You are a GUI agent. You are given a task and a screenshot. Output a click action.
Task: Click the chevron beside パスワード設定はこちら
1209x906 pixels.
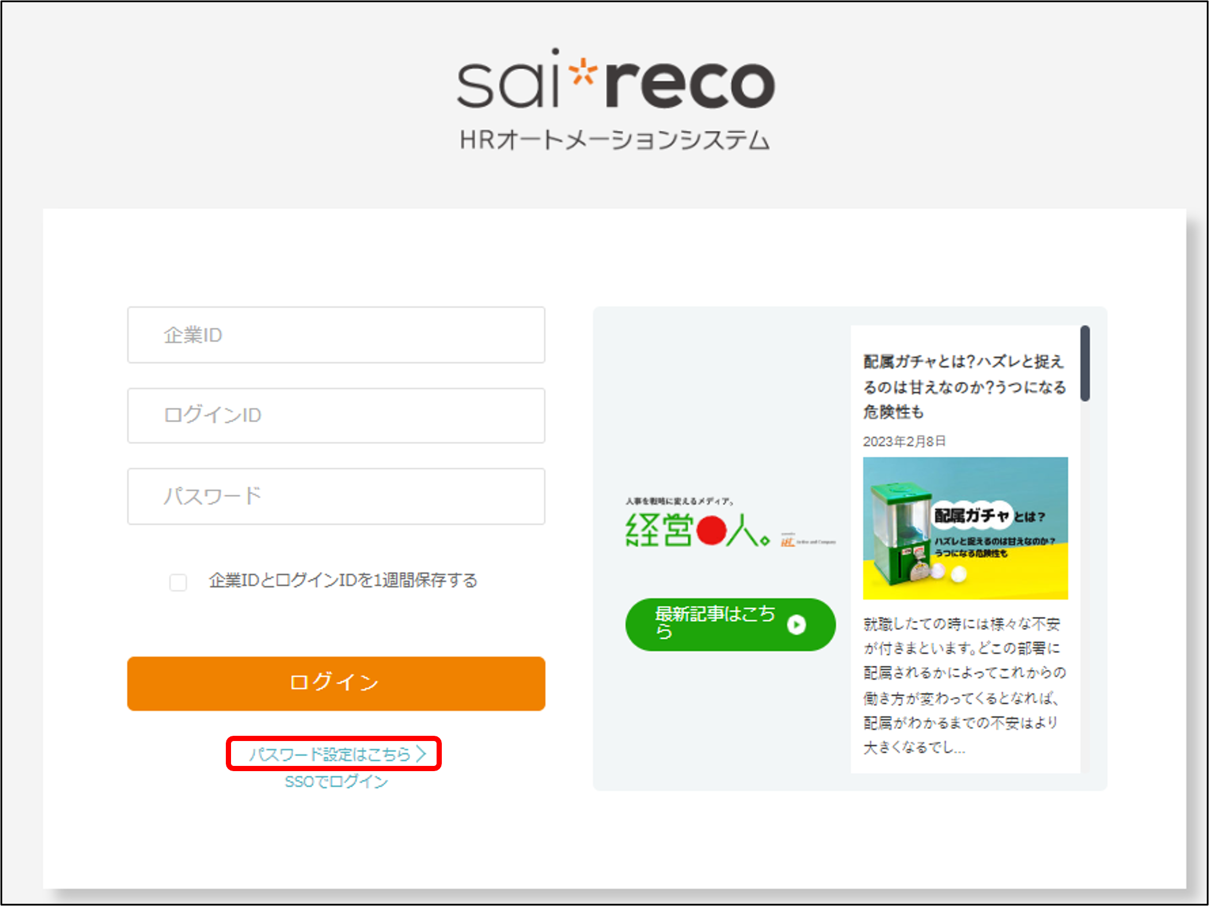[x=422, y=753]
